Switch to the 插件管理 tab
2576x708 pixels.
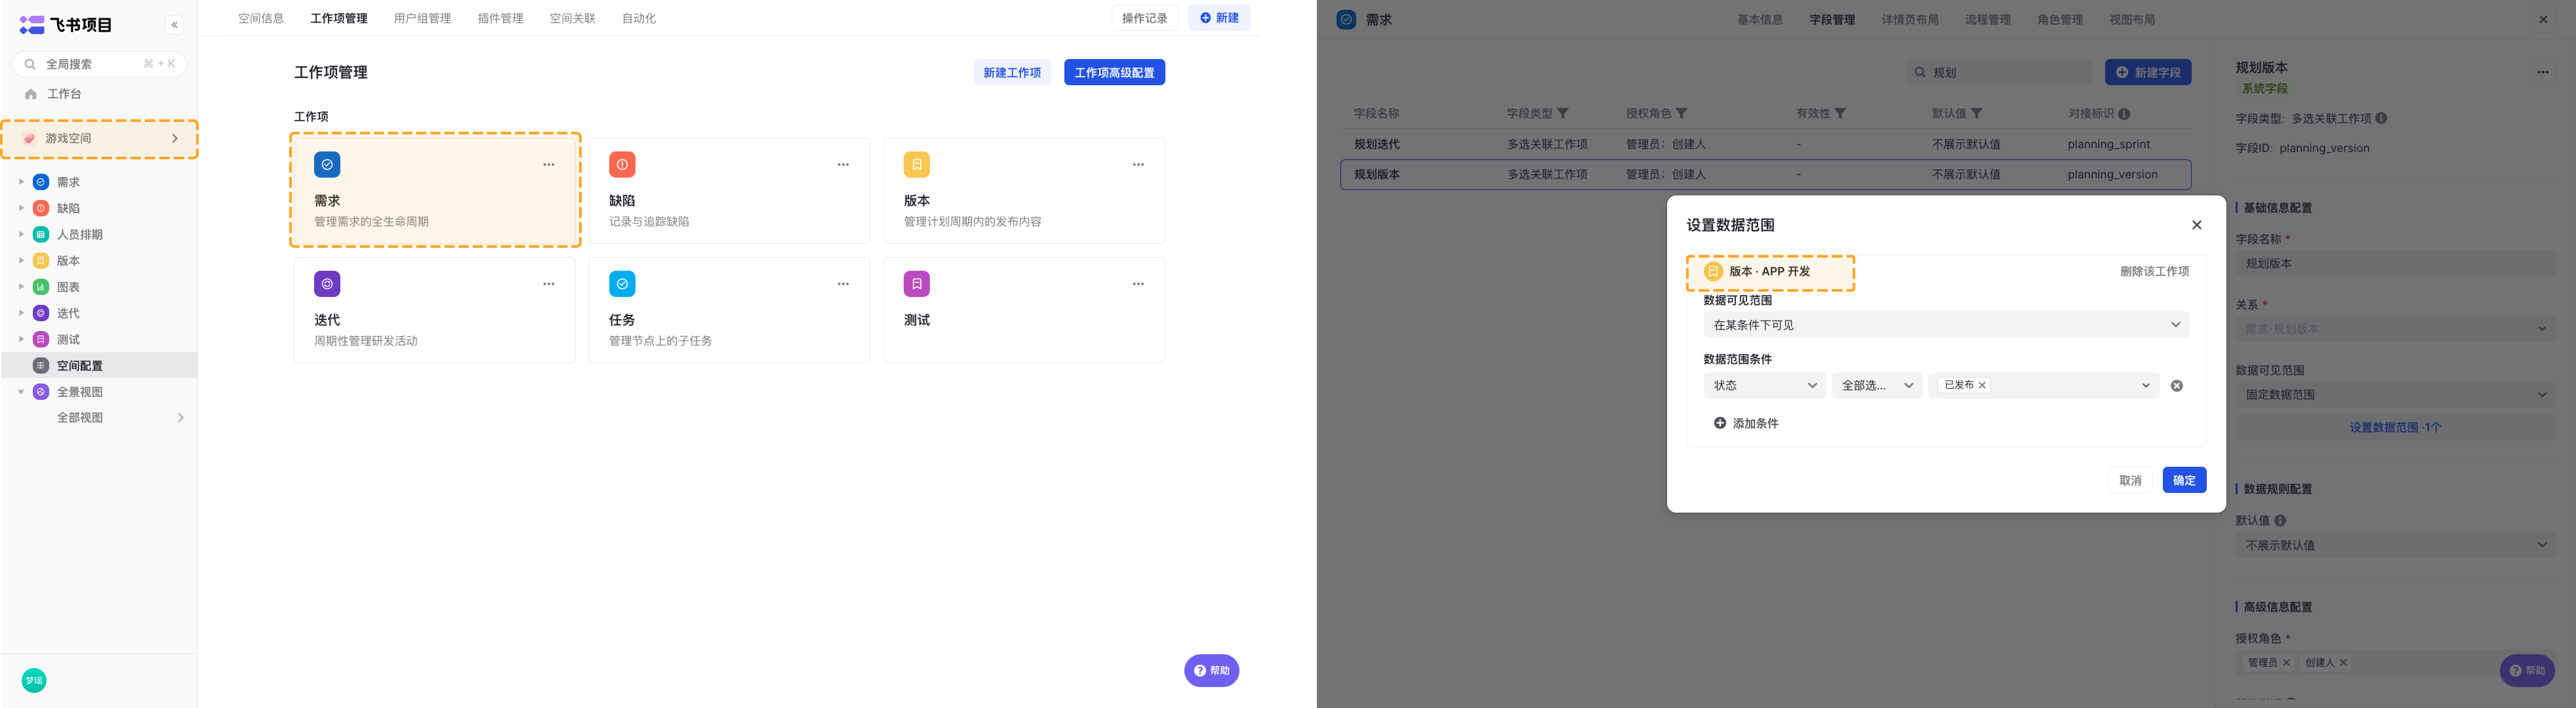pyautogui.click(x=500, y=19)
